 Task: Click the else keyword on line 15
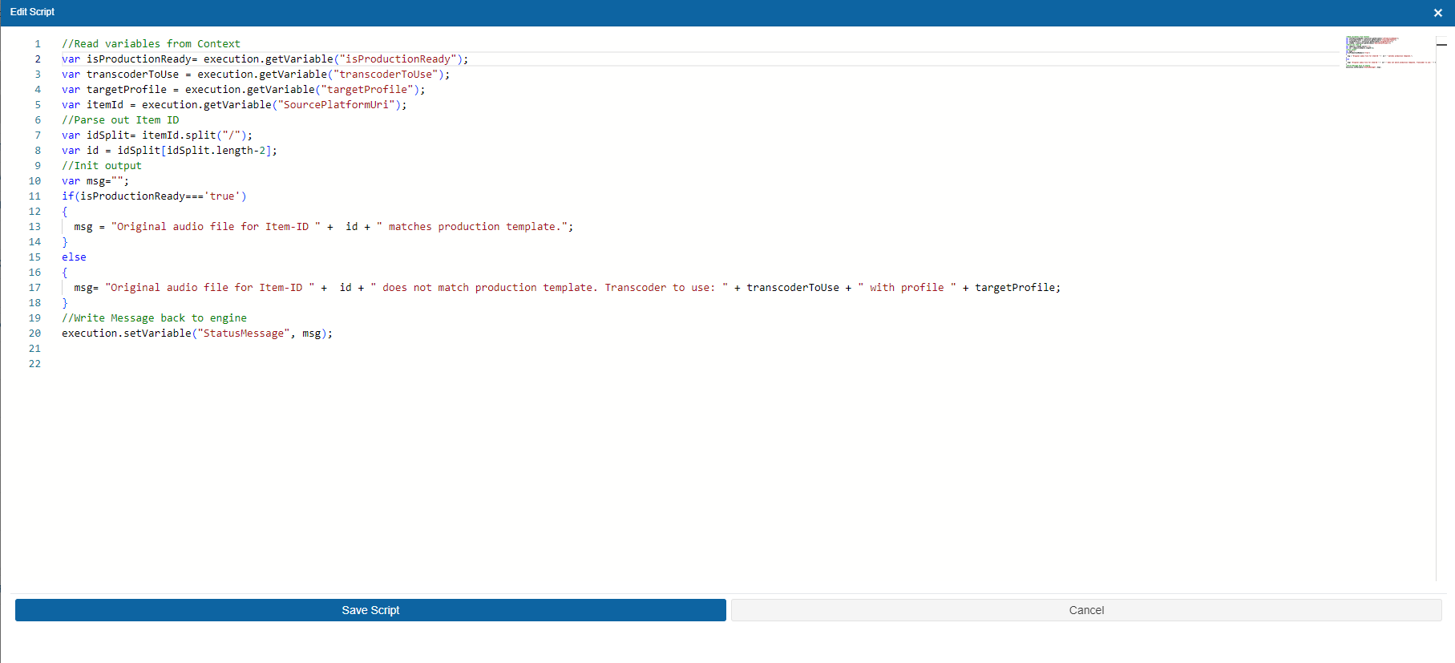[x=74, y=257]
